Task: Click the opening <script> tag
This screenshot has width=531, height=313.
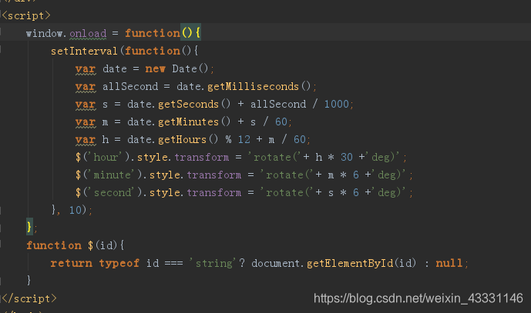Action: click(x=25, y=15)
